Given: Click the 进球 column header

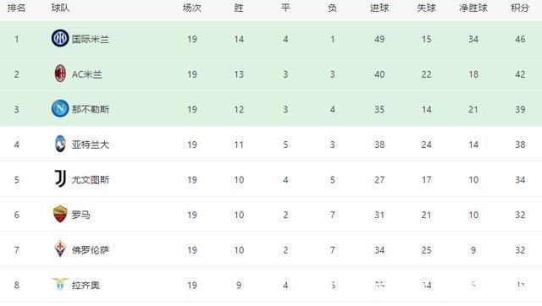Looking at the screenshot, I should click(379, 8).
